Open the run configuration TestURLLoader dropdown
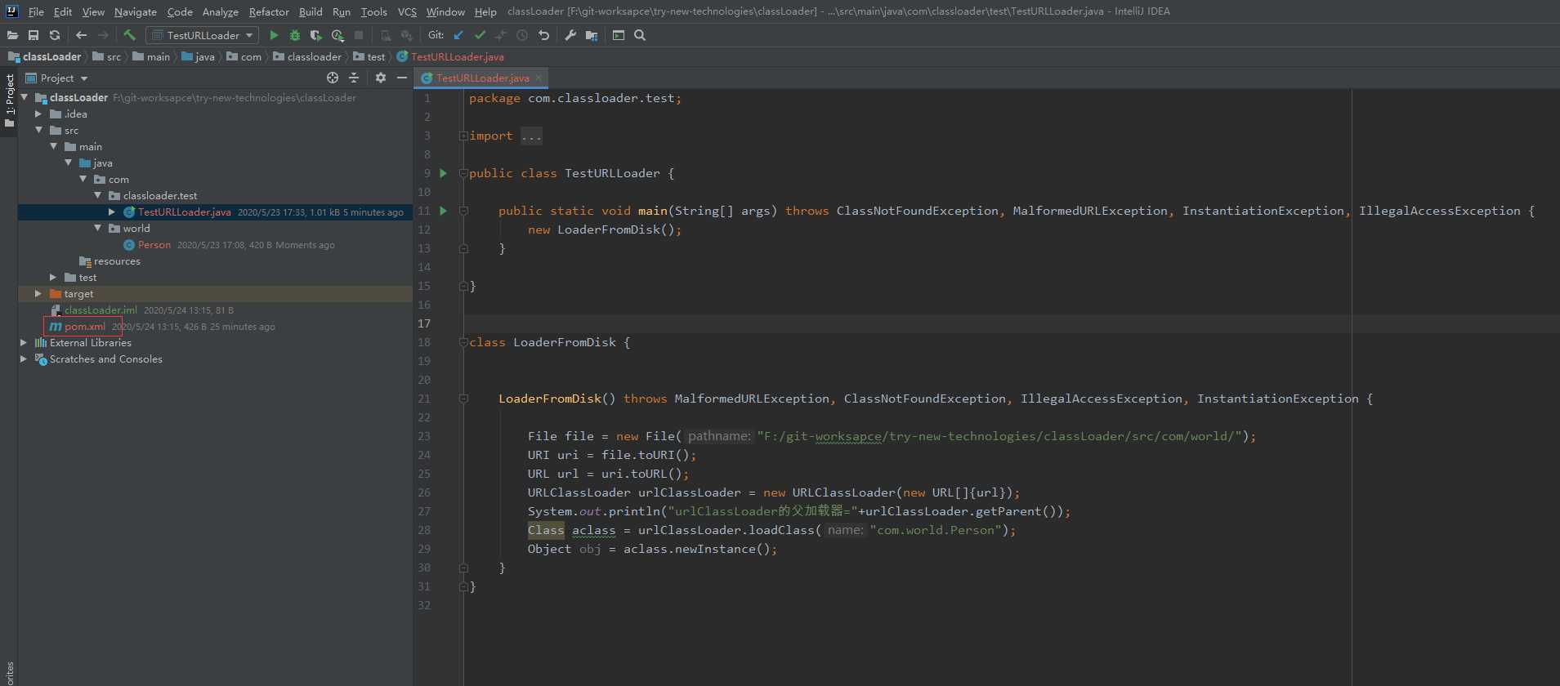The image size is (1560, 686). coord(203,35)
